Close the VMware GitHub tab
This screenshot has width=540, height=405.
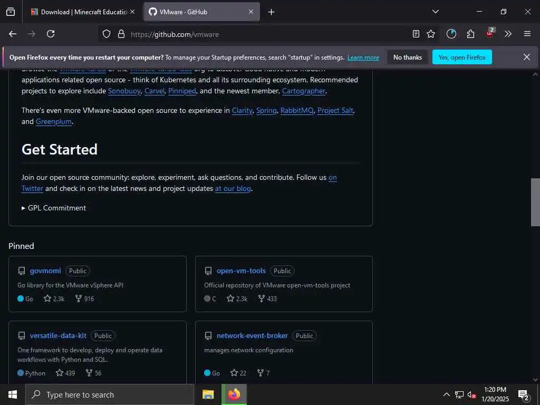click(x=251, y=12)
